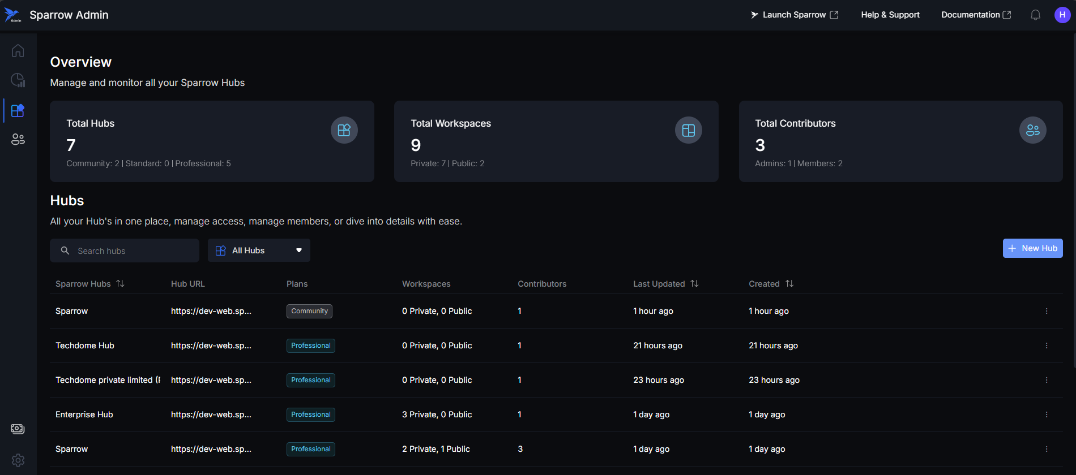This screenshot has width=1076, height=475.
Task: Open the billing icon in sidebar
Action: pos(18,429)
